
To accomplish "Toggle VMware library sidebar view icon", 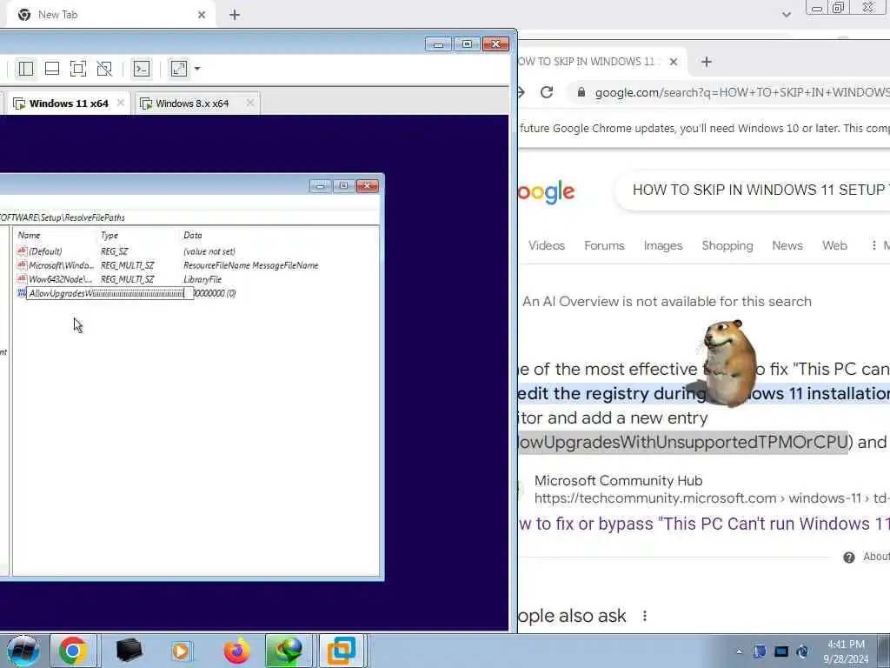I will pos(26,69).
